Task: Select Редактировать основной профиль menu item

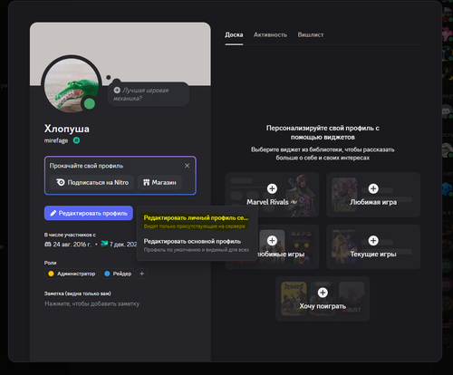Action: point(197,245)
